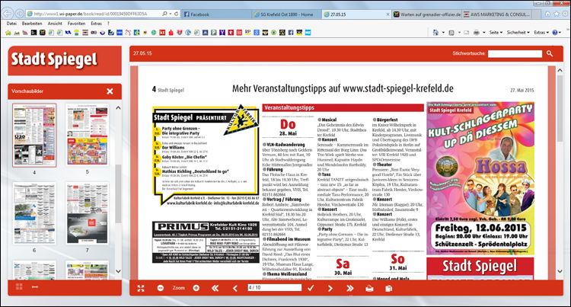Expand the arrow next to command bar printer icon

coord(483,33)
